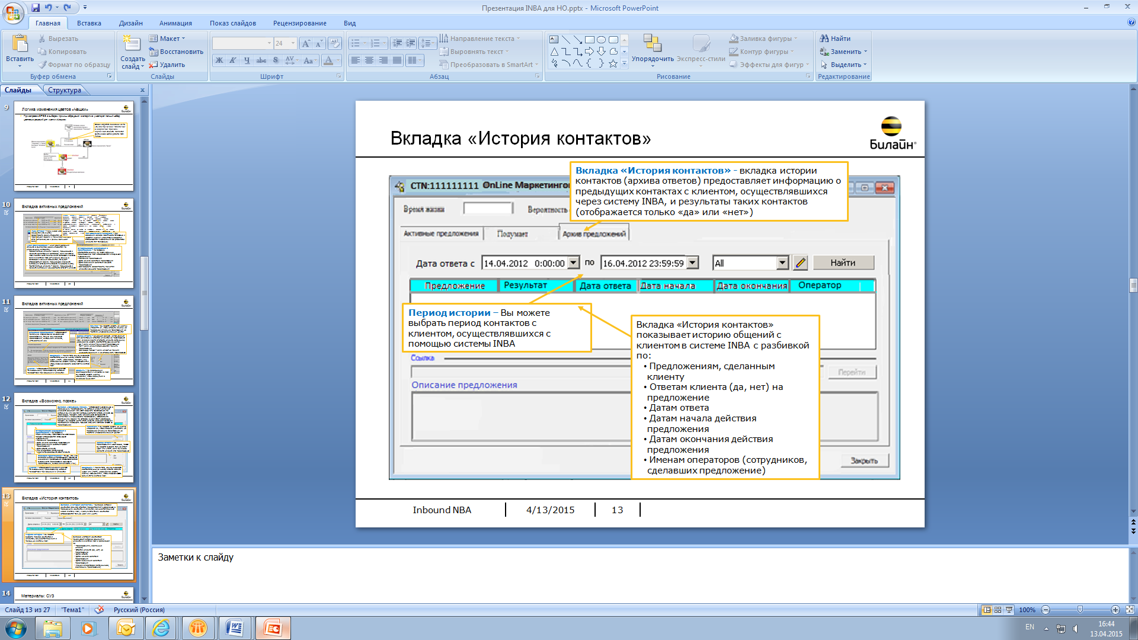Toggle italic (К) formatting
The width and height of the screenshot is (1138, 640).
pos(233,60)
